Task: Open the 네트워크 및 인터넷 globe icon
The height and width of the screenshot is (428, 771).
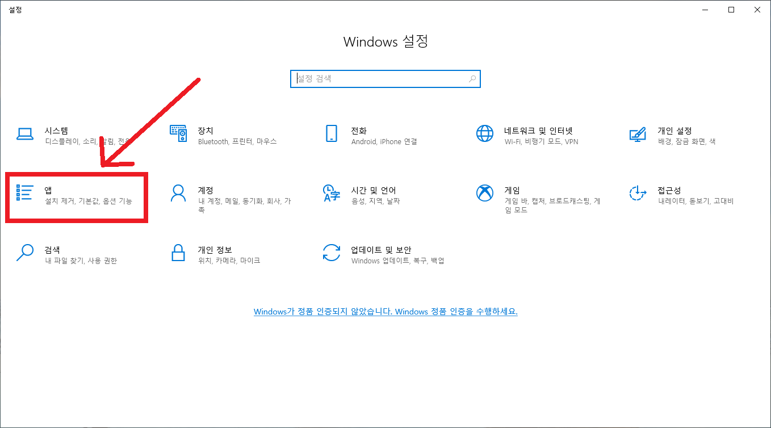Action: (x=485, y=134)
